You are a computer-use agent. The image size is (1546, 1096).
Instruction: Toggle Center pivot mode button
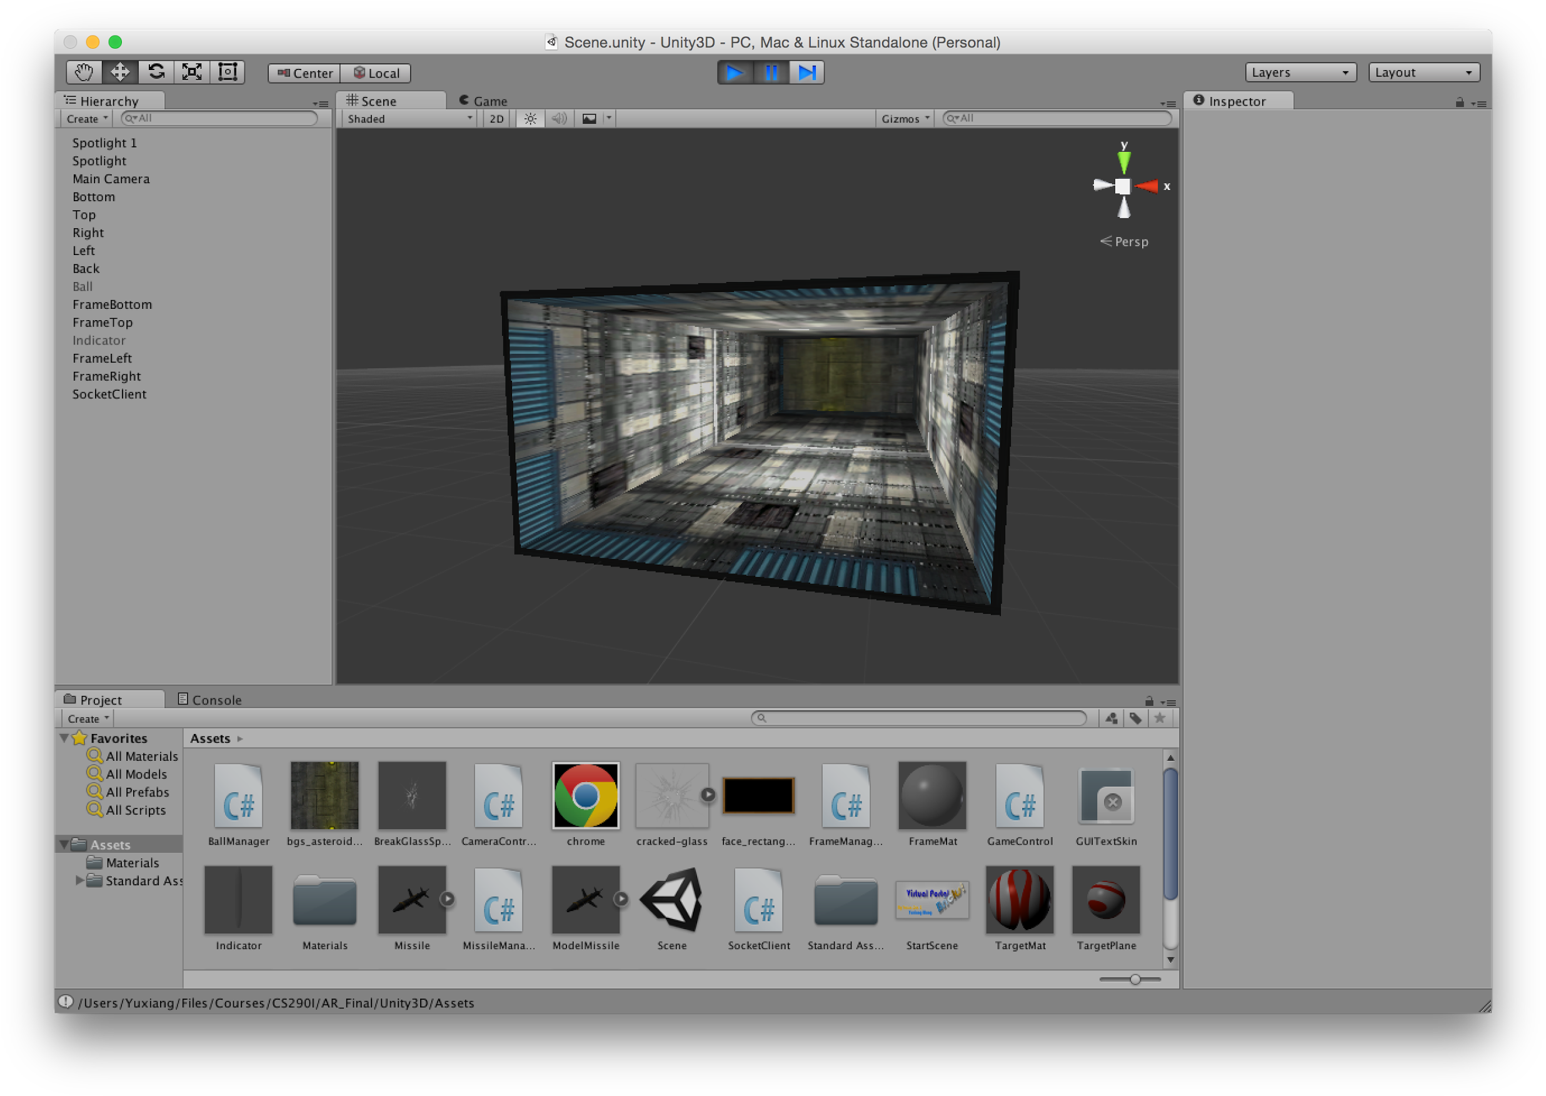[x=305, y=73]
